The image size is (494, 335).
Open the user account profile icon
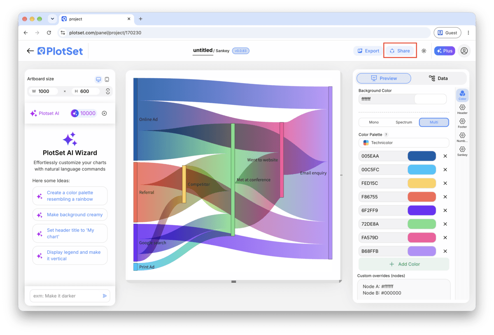[464, 51]
